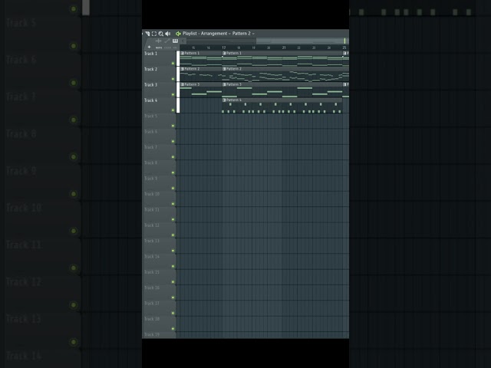Click the horizontal scrollbar thumb above timeline
Screen dimensions: 491x368
tap(300, 41)
